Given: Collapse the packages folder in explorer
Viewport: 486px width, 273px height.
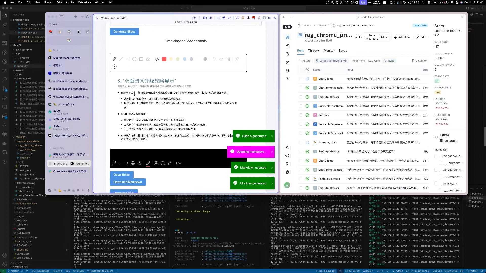Looking at the screenshot, I should [21, 137].
